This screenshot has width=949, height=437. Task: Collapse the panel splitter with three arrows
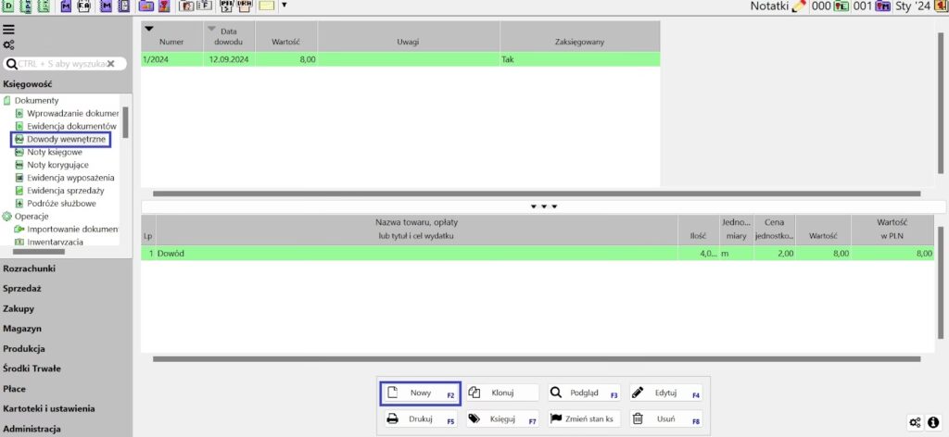[x=544, y=206]
